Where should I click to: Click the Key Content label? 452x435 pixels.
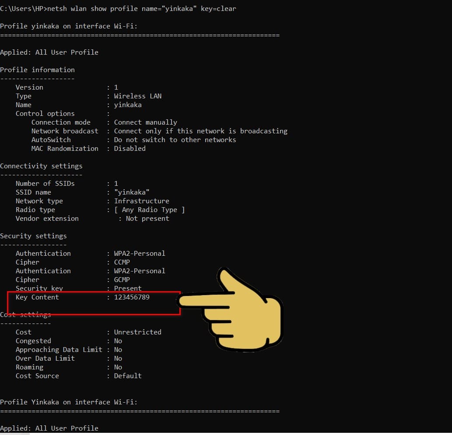tap(37, 297)
